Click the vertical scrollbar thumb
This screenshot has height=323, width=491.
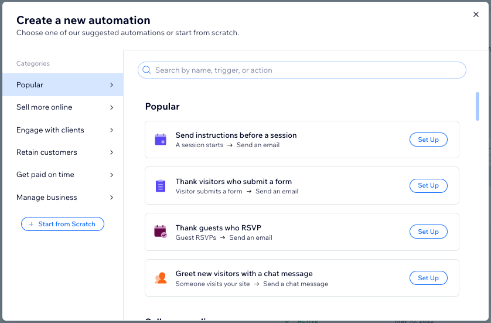tap(478, 106)
